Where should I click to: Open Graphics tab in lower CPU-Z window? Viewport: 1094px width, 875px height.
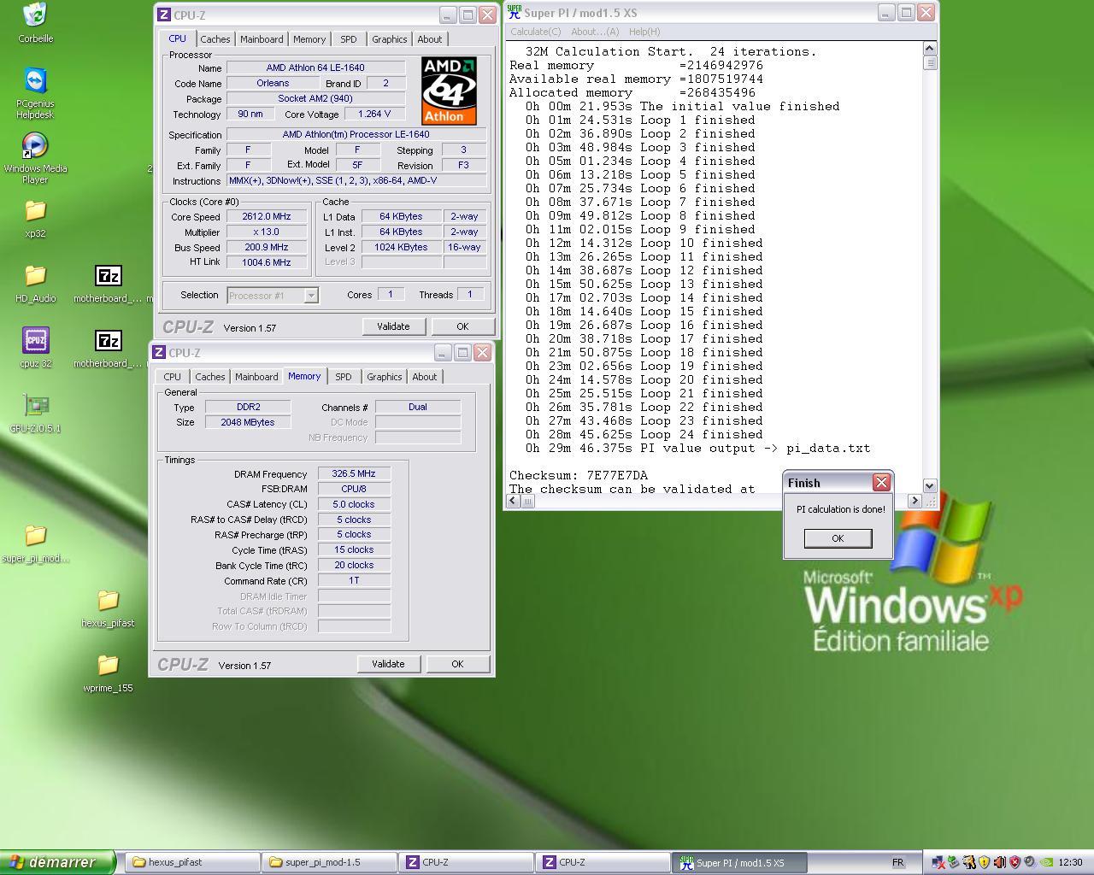pos(384,377)
